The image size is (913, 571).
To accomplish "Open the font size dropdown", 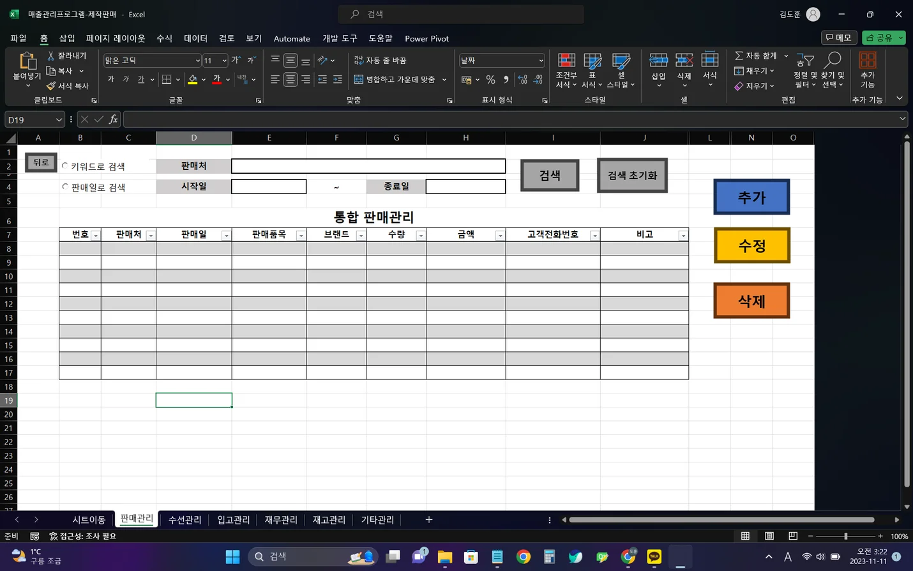I will click(x=224, y=61).
